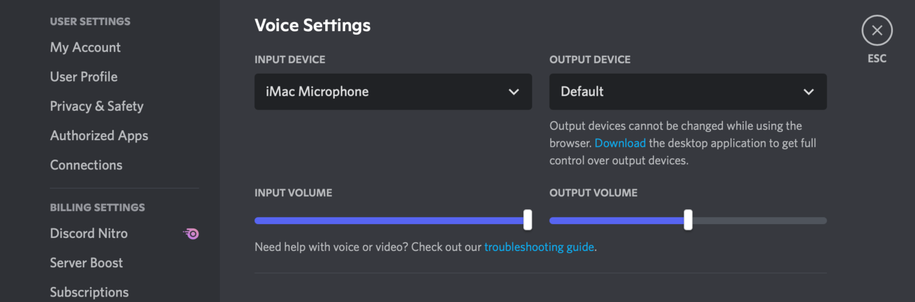This screenshot has height=302, width=915.
Task: Open My Account settings
Action: (x=85, y=47)
